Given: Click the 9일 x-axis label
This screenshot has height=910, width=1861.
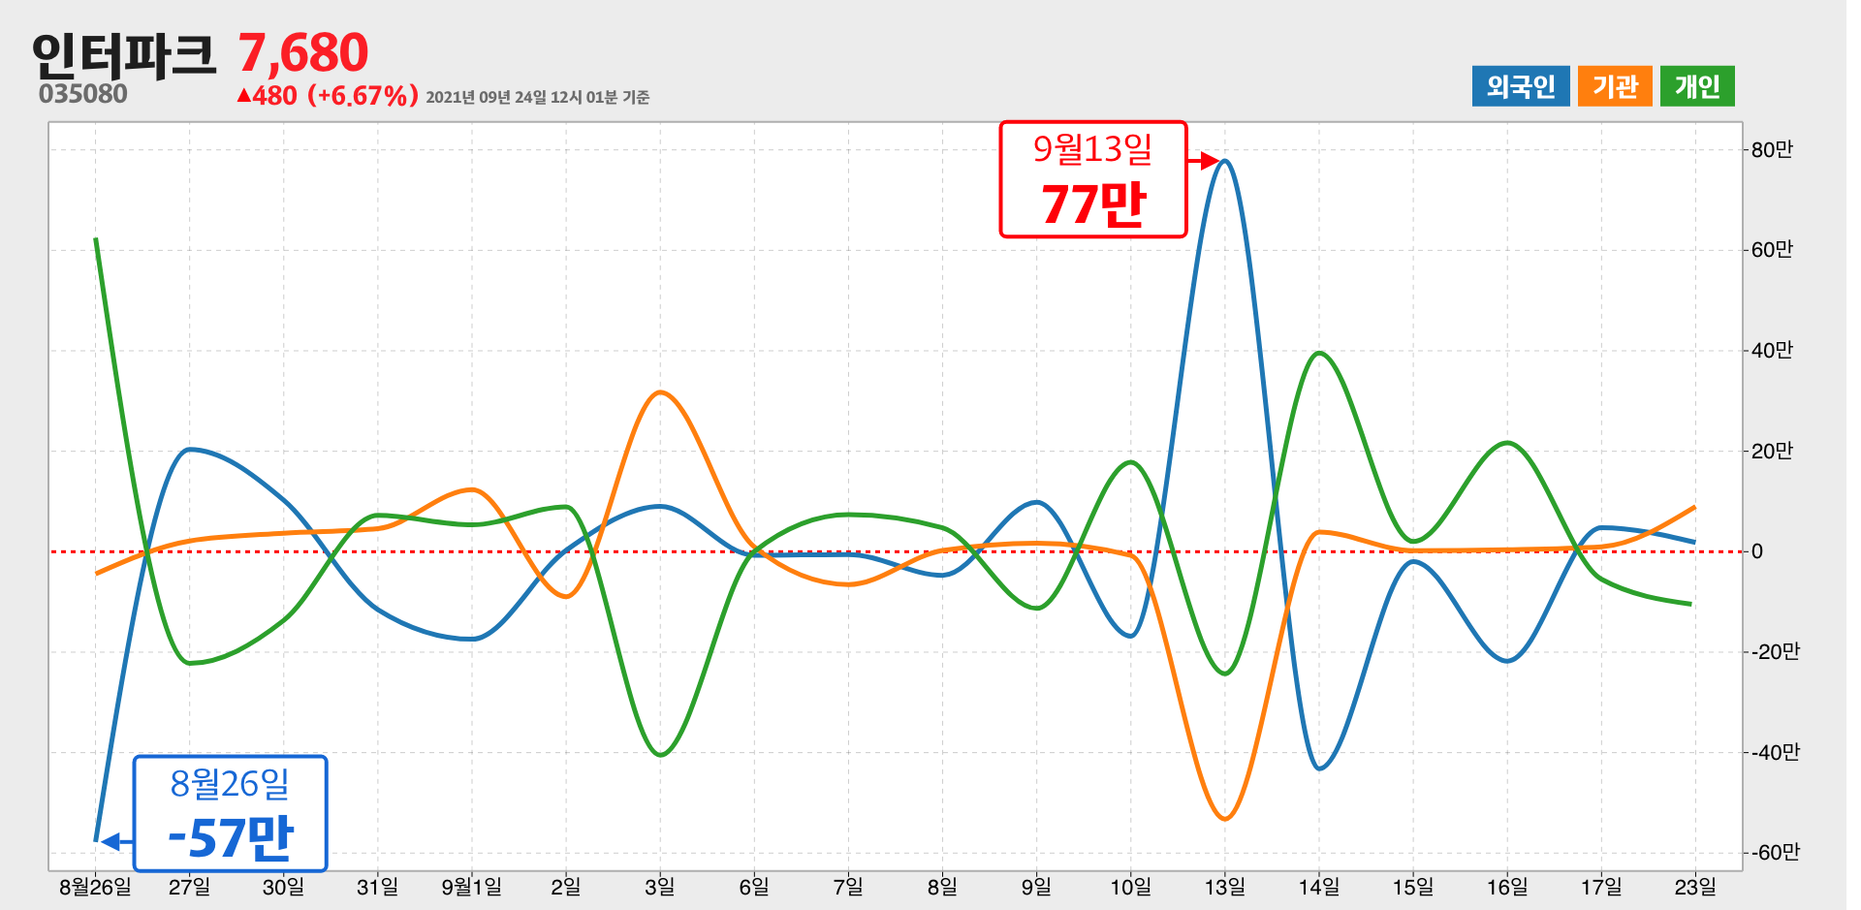Looking at the screenshot, I should (x=1035, y=887).
